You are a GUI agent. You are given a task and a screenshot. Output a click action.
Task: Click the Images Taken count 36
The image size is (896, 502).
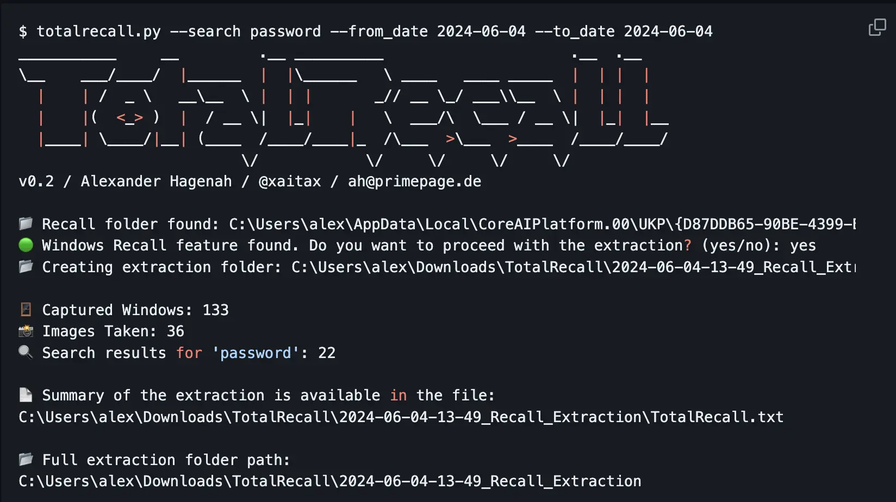175,331
